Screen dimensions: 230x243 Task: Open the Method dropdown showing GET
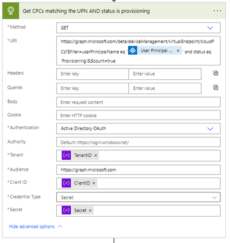pos(139,28)
